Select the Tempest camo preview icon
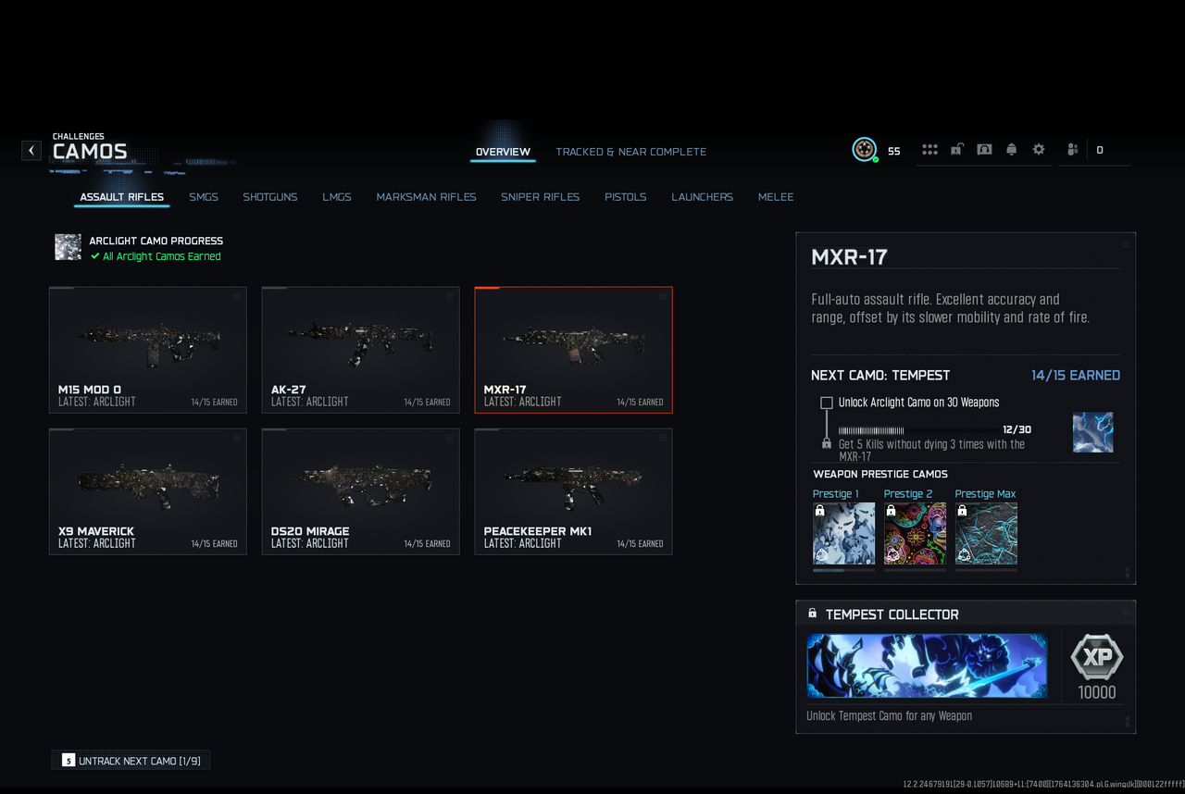The height and width of the screenshot is (794, 1185). pos(1092,432)
